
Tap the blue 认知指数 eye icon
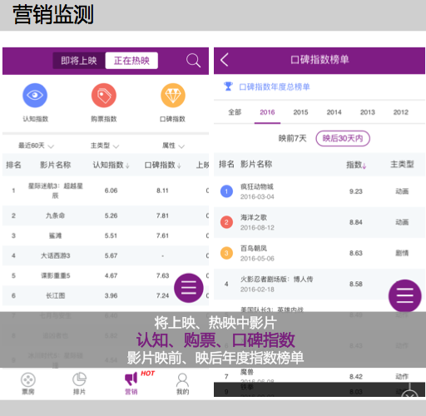pos(35,96)
